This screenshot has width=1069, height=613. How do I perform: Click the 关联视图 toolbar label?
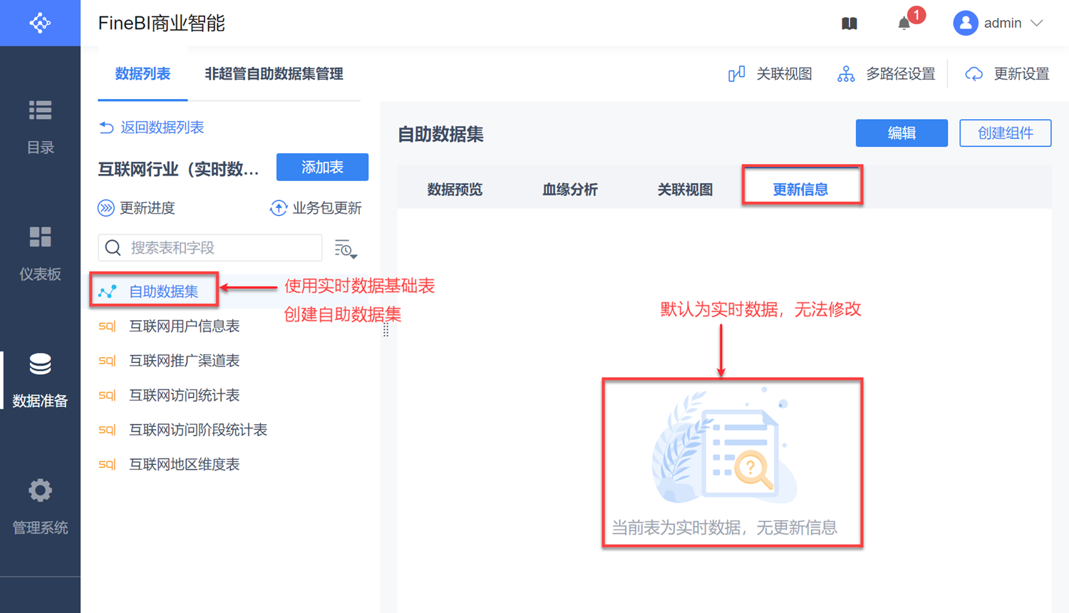click(784, 74)
